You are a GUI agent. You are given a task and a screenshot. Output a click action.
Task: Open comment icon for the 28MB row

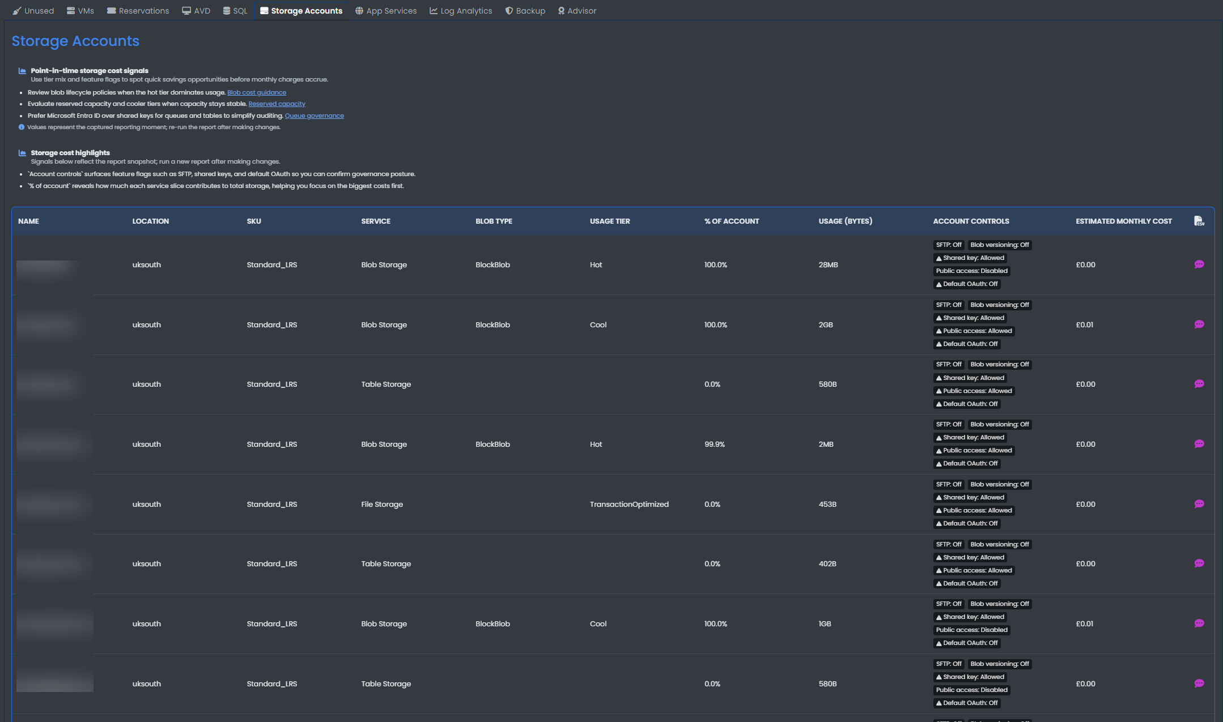(1199, 264)
